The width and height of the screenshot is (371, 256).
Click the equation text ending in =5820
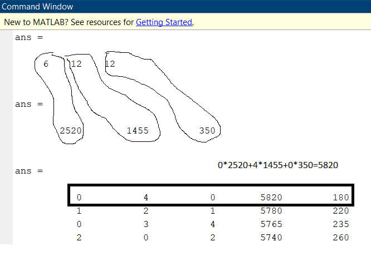click(x=278, y=165)
